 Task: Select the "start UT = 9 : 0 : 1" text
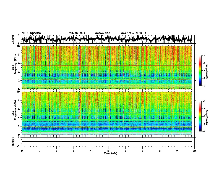point(134,33)
